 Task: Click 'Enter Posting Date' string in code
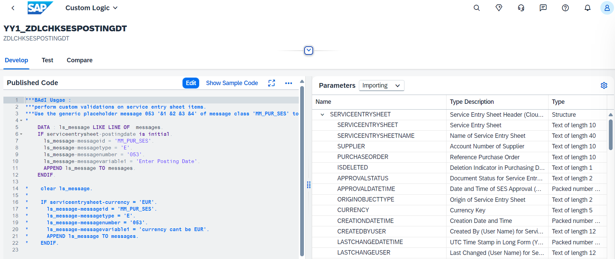pyautogui.click(x=166, y=161)
